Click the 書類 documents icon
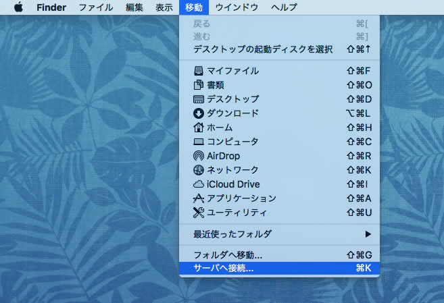444x303 pixels. point(199,85)
